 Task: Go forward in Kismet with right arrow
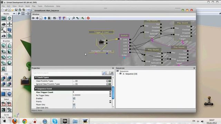coord(37,18)
